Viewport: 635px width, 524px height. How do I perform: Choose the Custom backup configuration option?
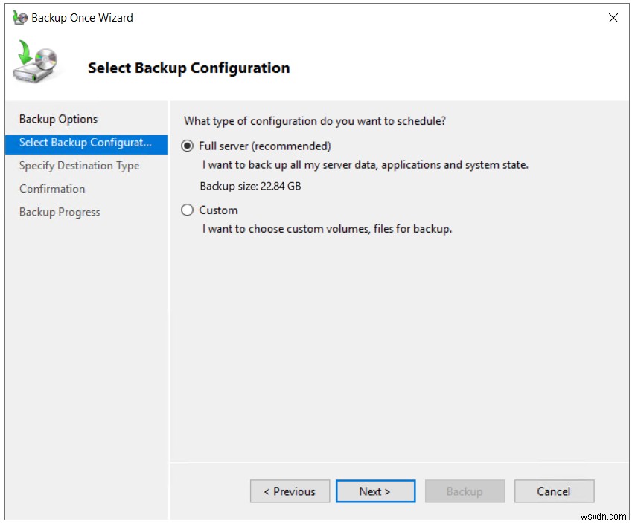point(187,210)
